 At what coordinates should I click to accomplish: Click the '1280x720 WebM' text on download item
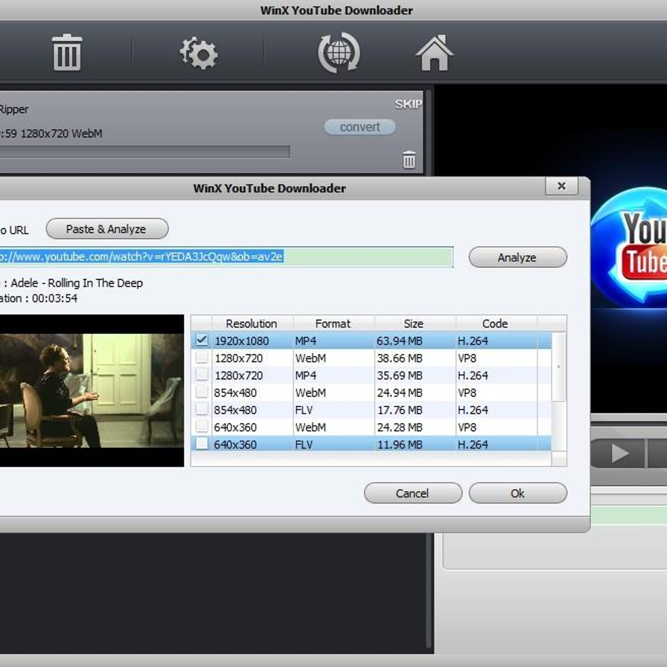click(x=62, y=133)
